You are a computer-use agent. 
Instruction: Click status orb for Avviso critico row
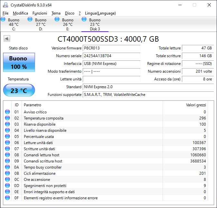7,112
